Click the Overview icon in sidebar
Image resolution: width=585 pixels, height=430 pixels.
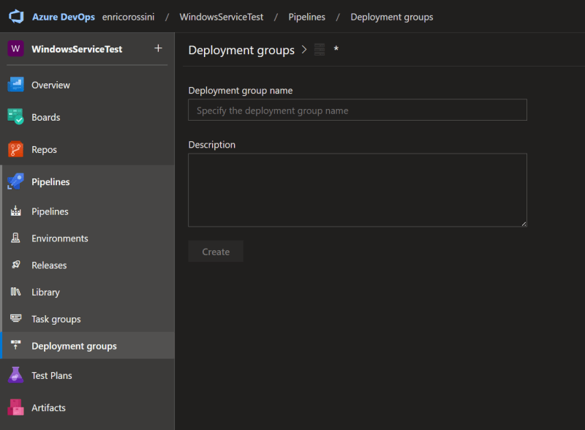pos(15,85)
